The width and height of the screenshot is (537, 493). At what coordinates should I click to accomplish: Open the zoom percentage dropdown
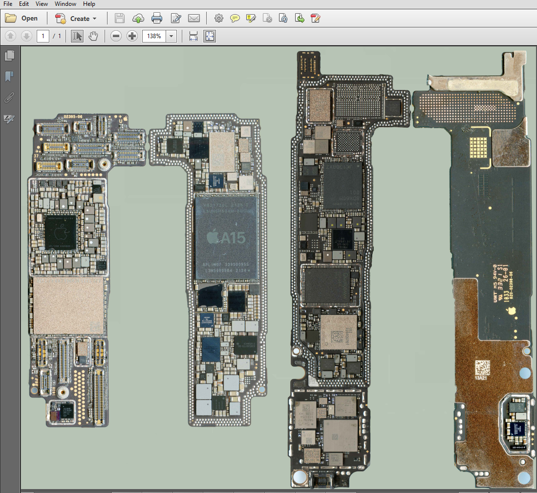click(171, 36)
